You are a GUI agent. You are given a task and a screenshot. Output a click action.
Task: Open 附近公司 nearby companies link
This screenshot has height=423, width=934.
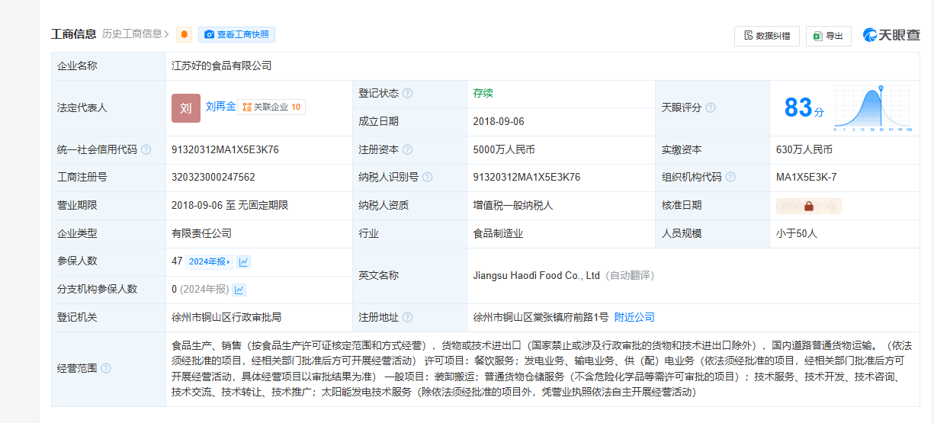[634, 317]
